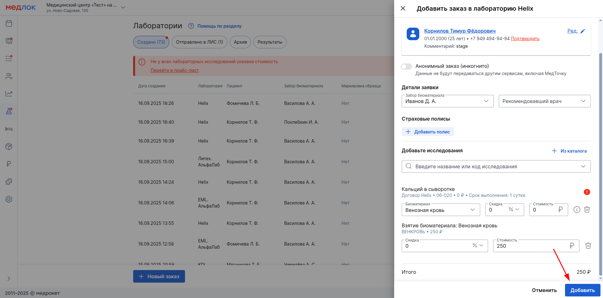Open patient link Корнилов Тимур Фёдорович
This screenshot has height=298, width=603.
click(460, 31)
